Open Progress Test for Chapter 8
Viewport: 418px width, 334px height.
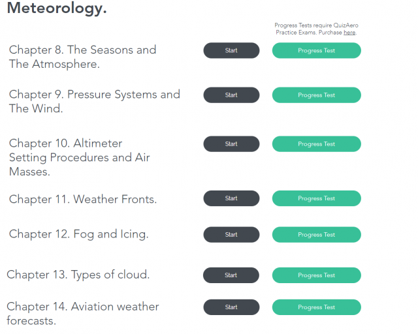[316, 50]
